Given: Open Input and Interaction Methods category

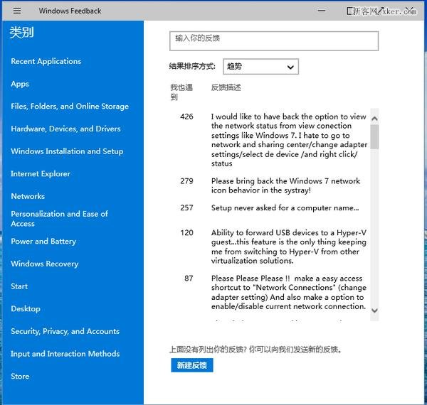Looking at the screenshot, I should (x=65, y=354).
